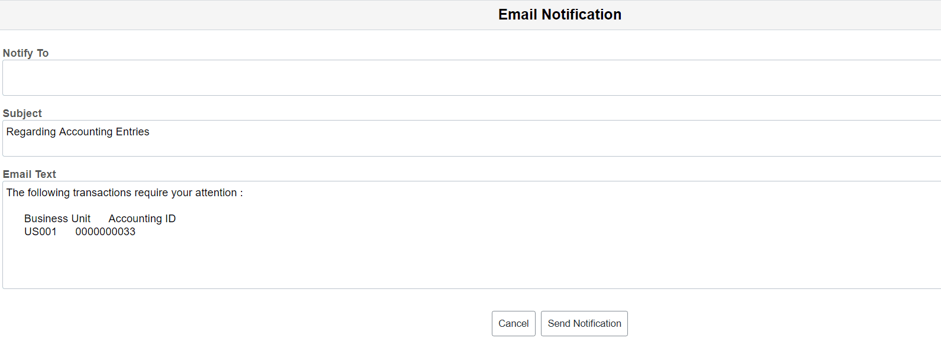Click Cancel to dismiss the notification form

tap(513, 323)
